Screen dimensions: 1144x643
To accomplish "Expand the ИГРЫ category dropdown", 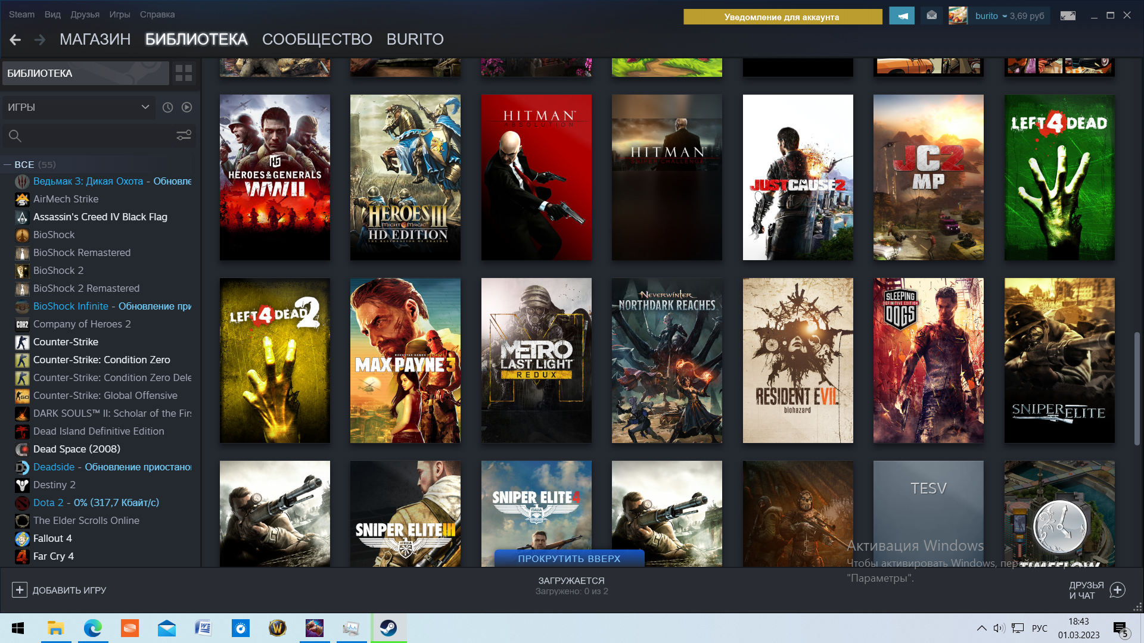I will coord(78,107).
